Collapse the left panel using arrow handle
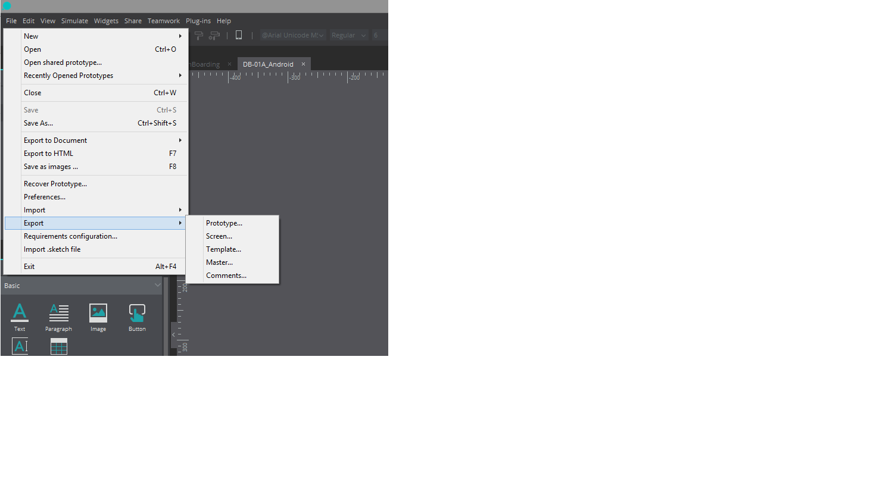This screenshot has width=895, height=488. pos(173,335)
